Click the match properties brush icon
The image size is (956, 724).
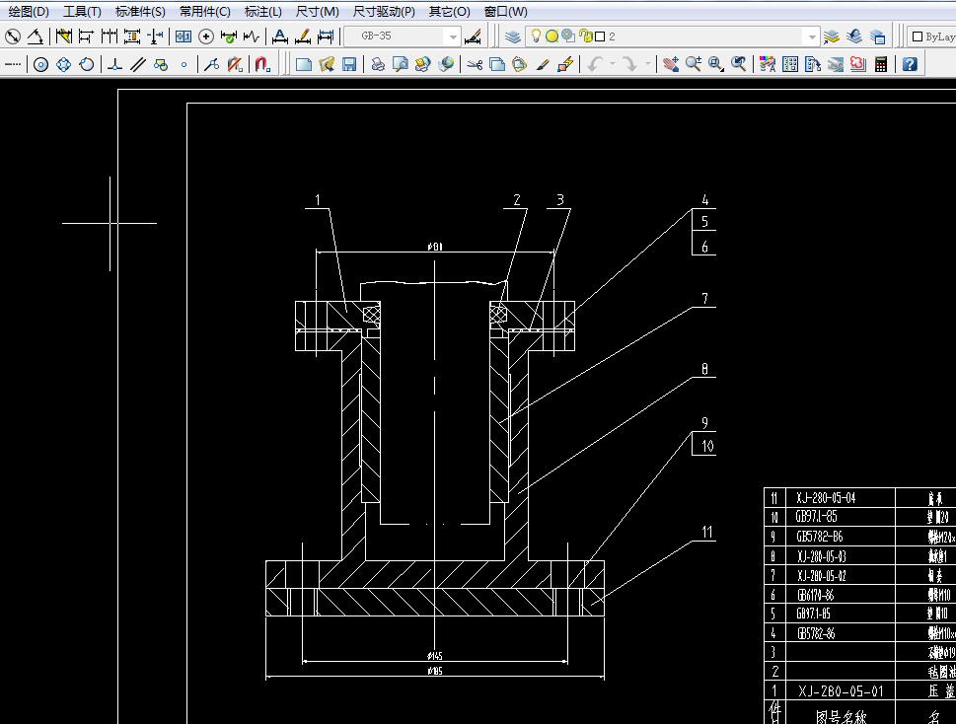543,64
